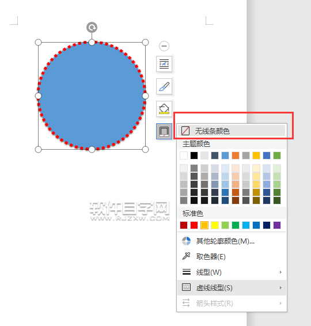The height and width of the screenshot is (326, 311).
Task: Select the yellow standard color swatch
Action: pyautogui.click(x=215, y=225)
